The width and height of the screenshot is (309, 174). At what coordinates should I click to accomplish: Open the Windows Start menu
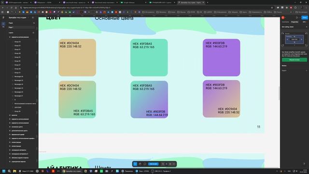pos(4,171)
